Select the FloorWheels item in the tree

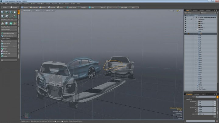[202, 89]
